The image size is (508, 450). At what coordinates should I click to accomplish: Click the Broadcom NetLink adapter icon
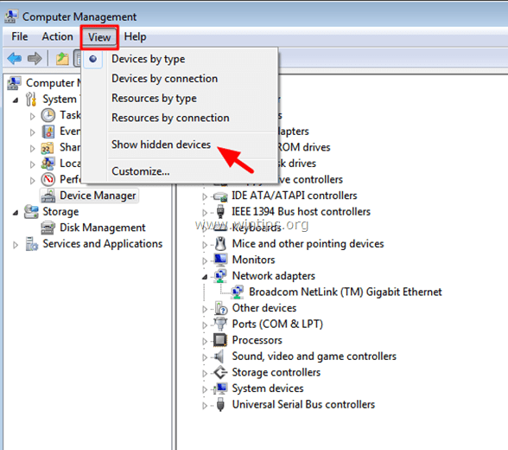[238, 292]
